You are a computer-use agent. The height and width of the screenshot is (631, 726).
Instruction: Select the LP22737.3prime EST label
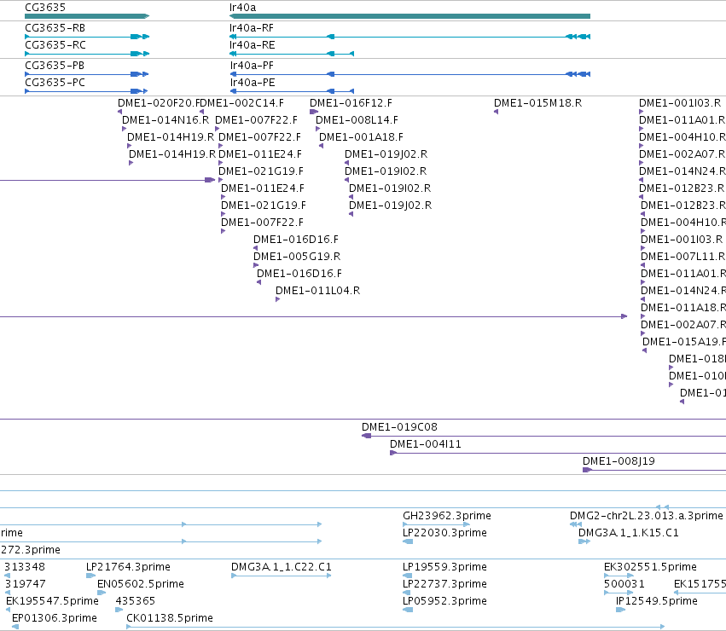pyautogui.click(x=444, y=584)
